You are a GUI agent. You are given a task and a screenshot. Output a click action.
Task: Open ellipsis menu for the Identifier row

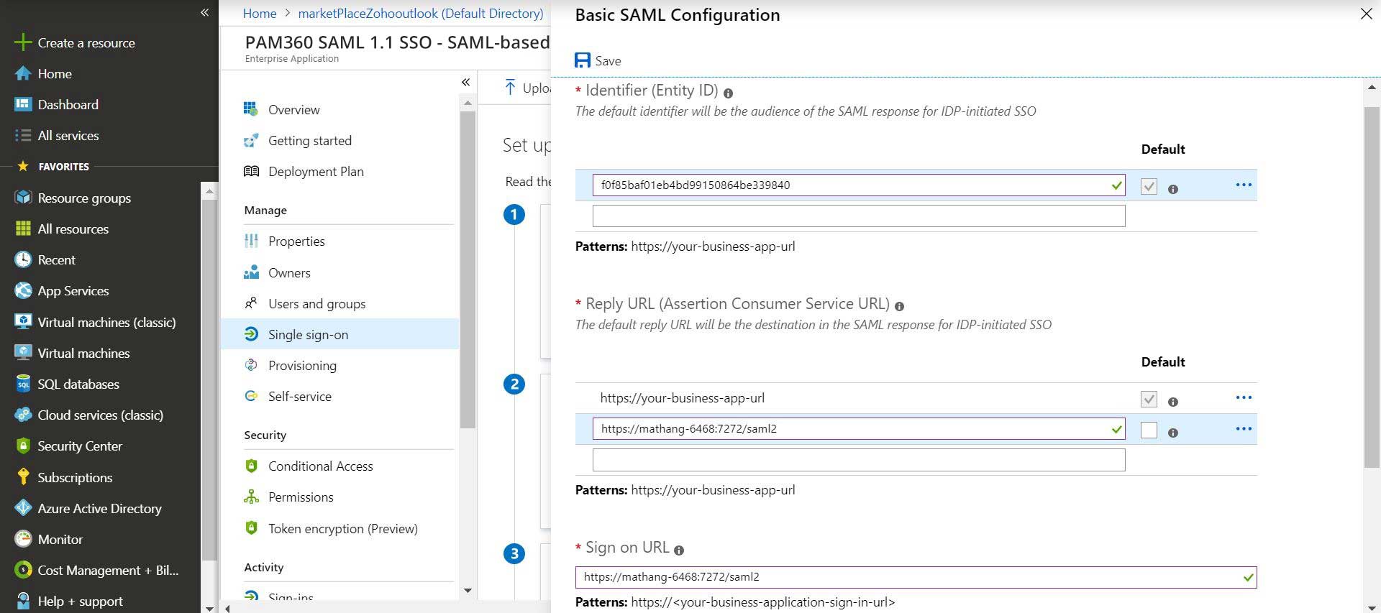(1243, 185)
